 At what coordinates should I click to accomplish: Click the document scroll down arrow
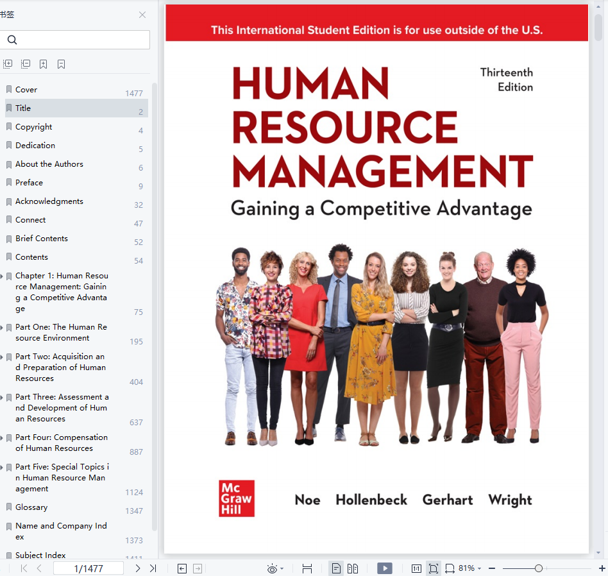coord(598,553)
